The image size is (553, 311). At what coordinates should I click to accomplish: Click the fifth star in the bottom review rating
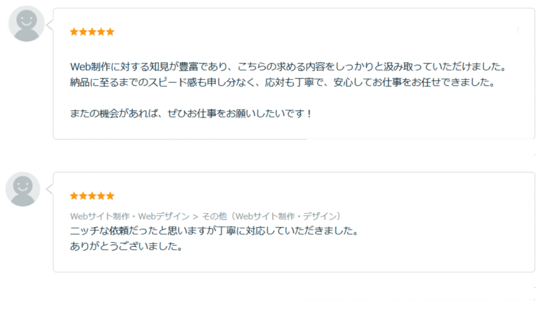[110, 196]
